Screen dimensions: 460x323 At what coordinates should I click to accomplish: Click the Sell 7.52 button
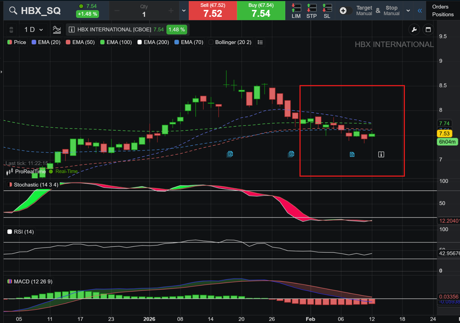pos(213,10)
